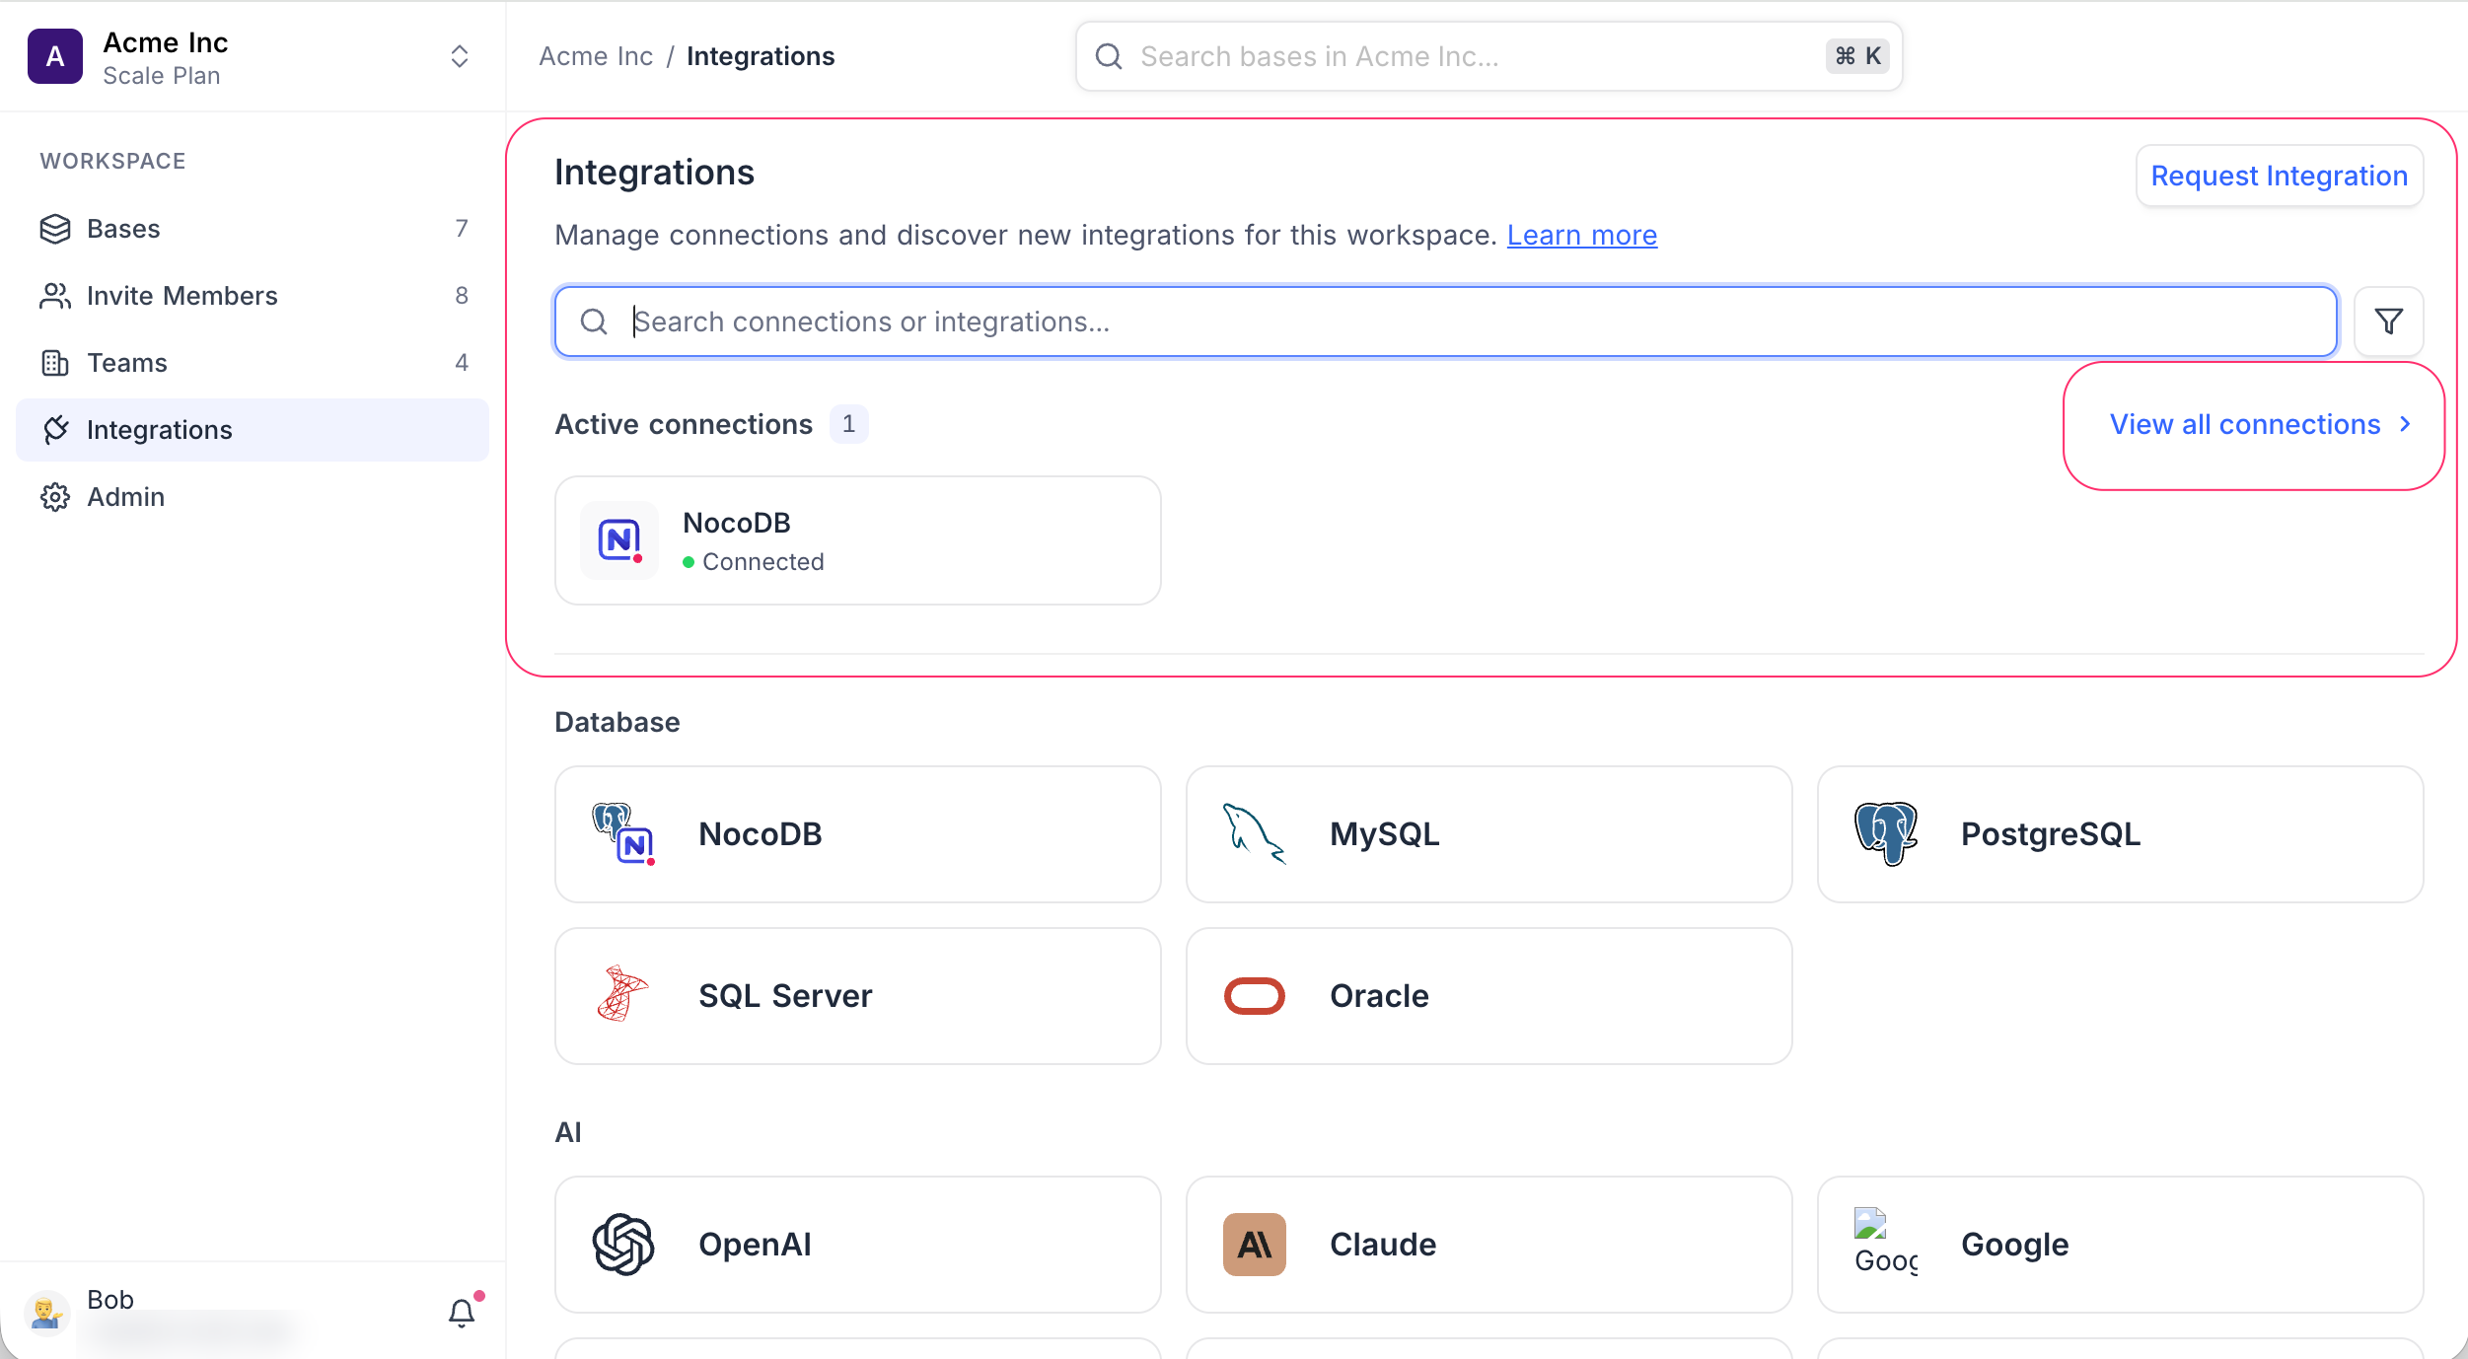Click the Teams count 4

462,363
